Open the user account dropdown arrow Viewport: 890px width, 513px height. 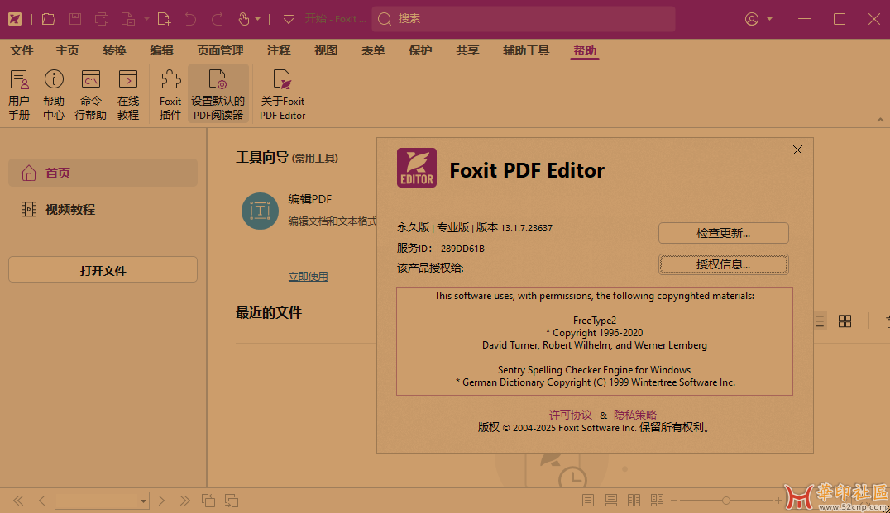(770, 19)
